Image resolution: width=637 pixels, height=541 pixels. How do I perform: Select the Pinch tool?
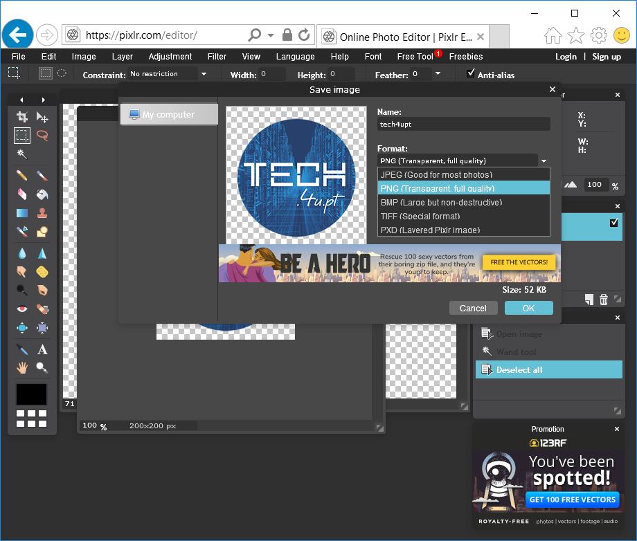(x=42, y=328)
